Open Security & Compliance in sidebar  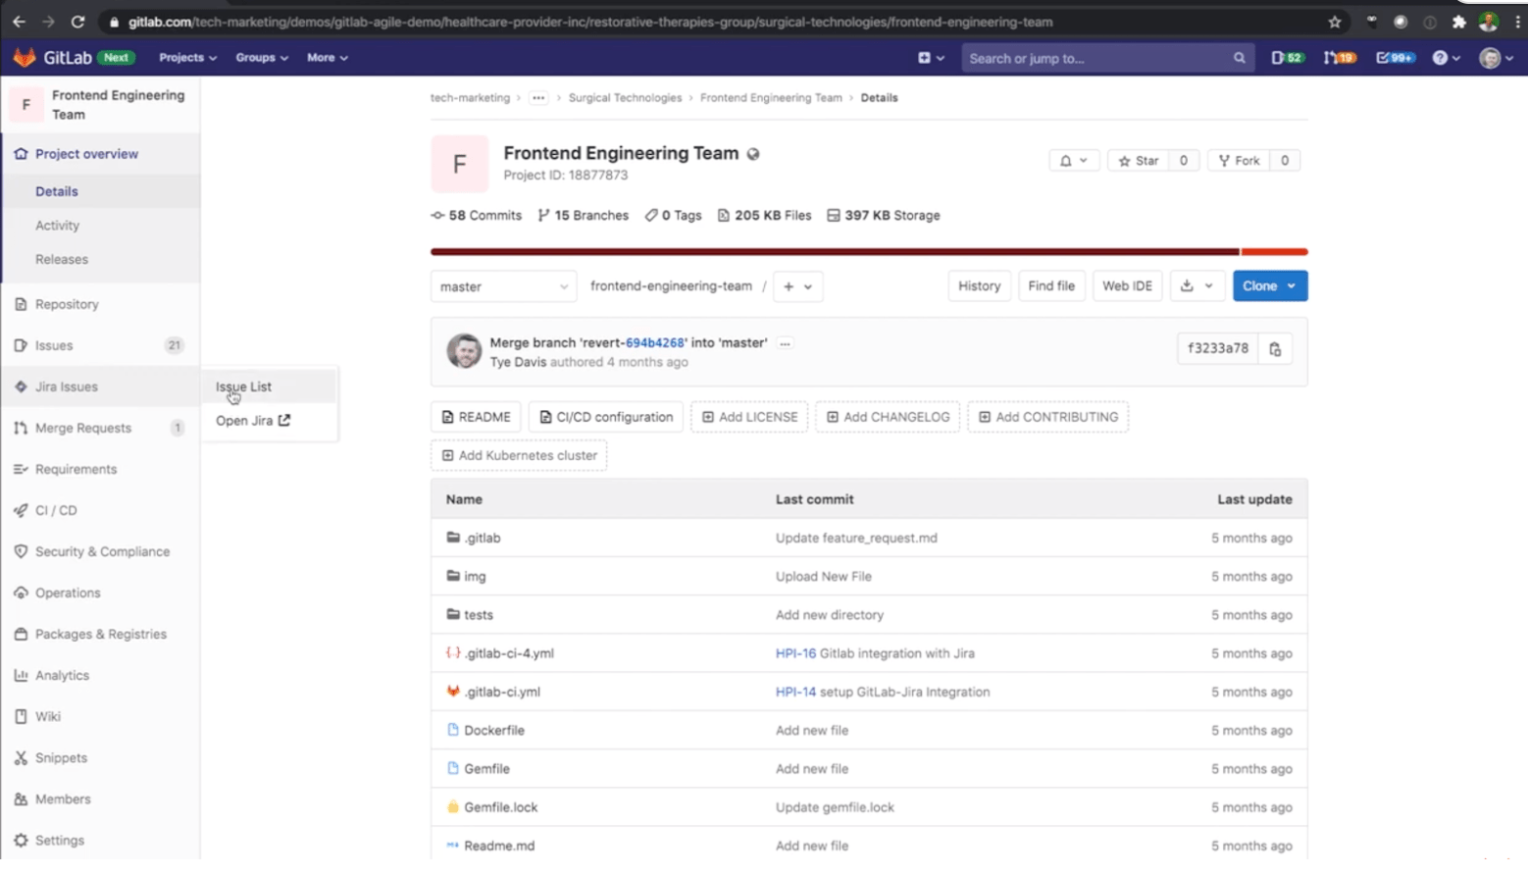100,551
